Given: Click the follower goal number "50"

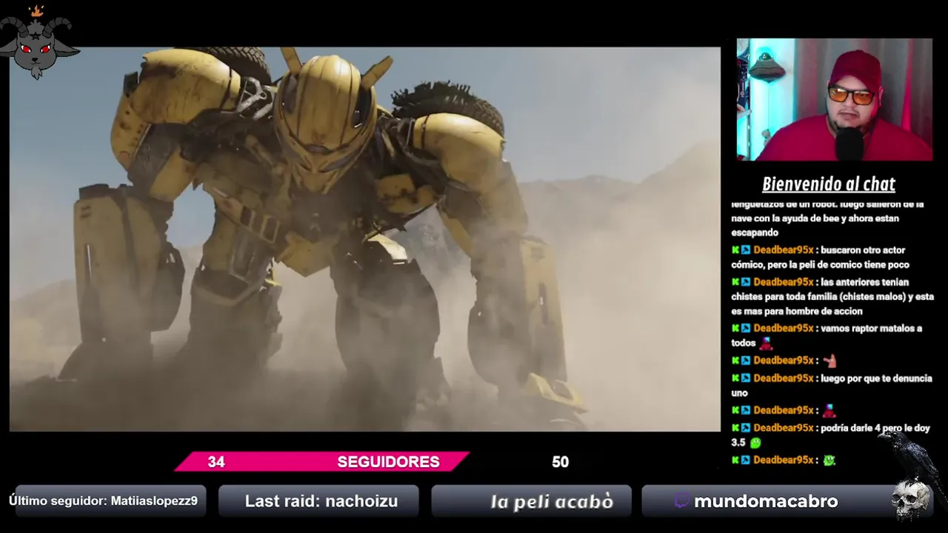Looking at the screenshot, I should (x=560, y=462).
